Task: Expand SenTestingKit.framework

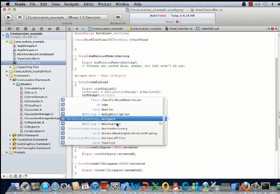Action: pyautogui.click(x=10, y=148)
